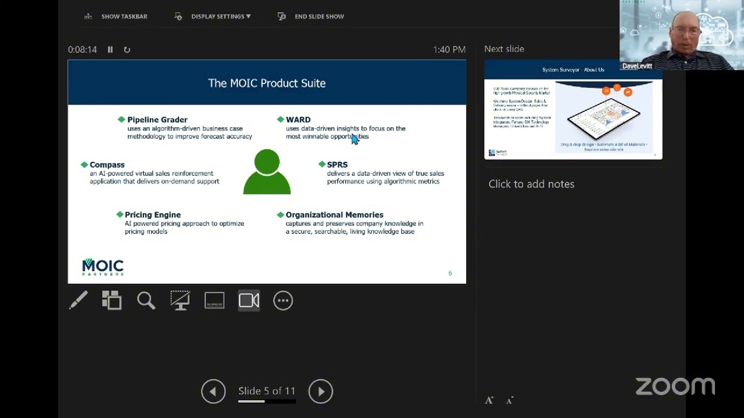
Task: Decrease the notes text size
Action: (x=510, y=400)
